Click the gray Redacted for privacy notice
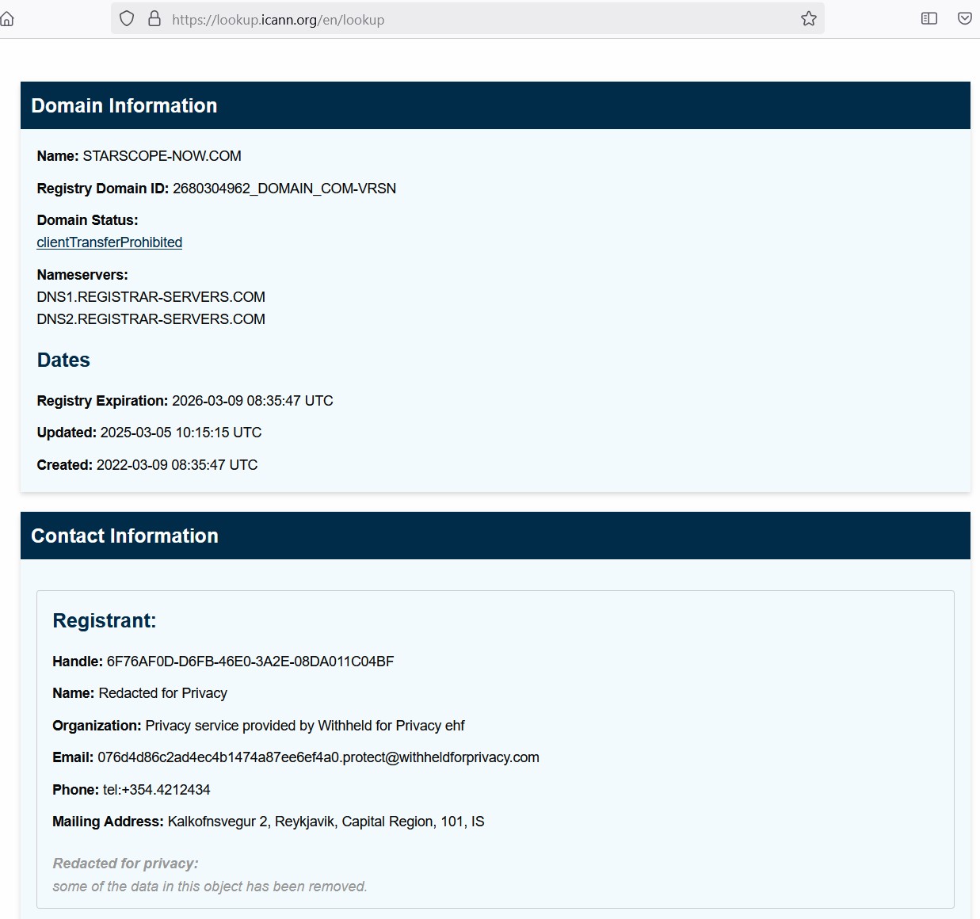The image size is (980, 919). pos(125,864)
